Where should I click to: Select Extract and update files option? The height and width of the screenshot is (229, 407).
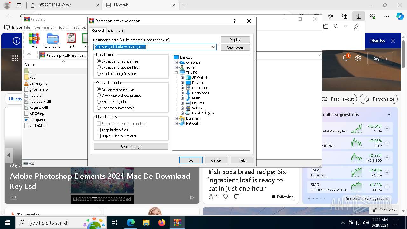click(x=117, y=67)
